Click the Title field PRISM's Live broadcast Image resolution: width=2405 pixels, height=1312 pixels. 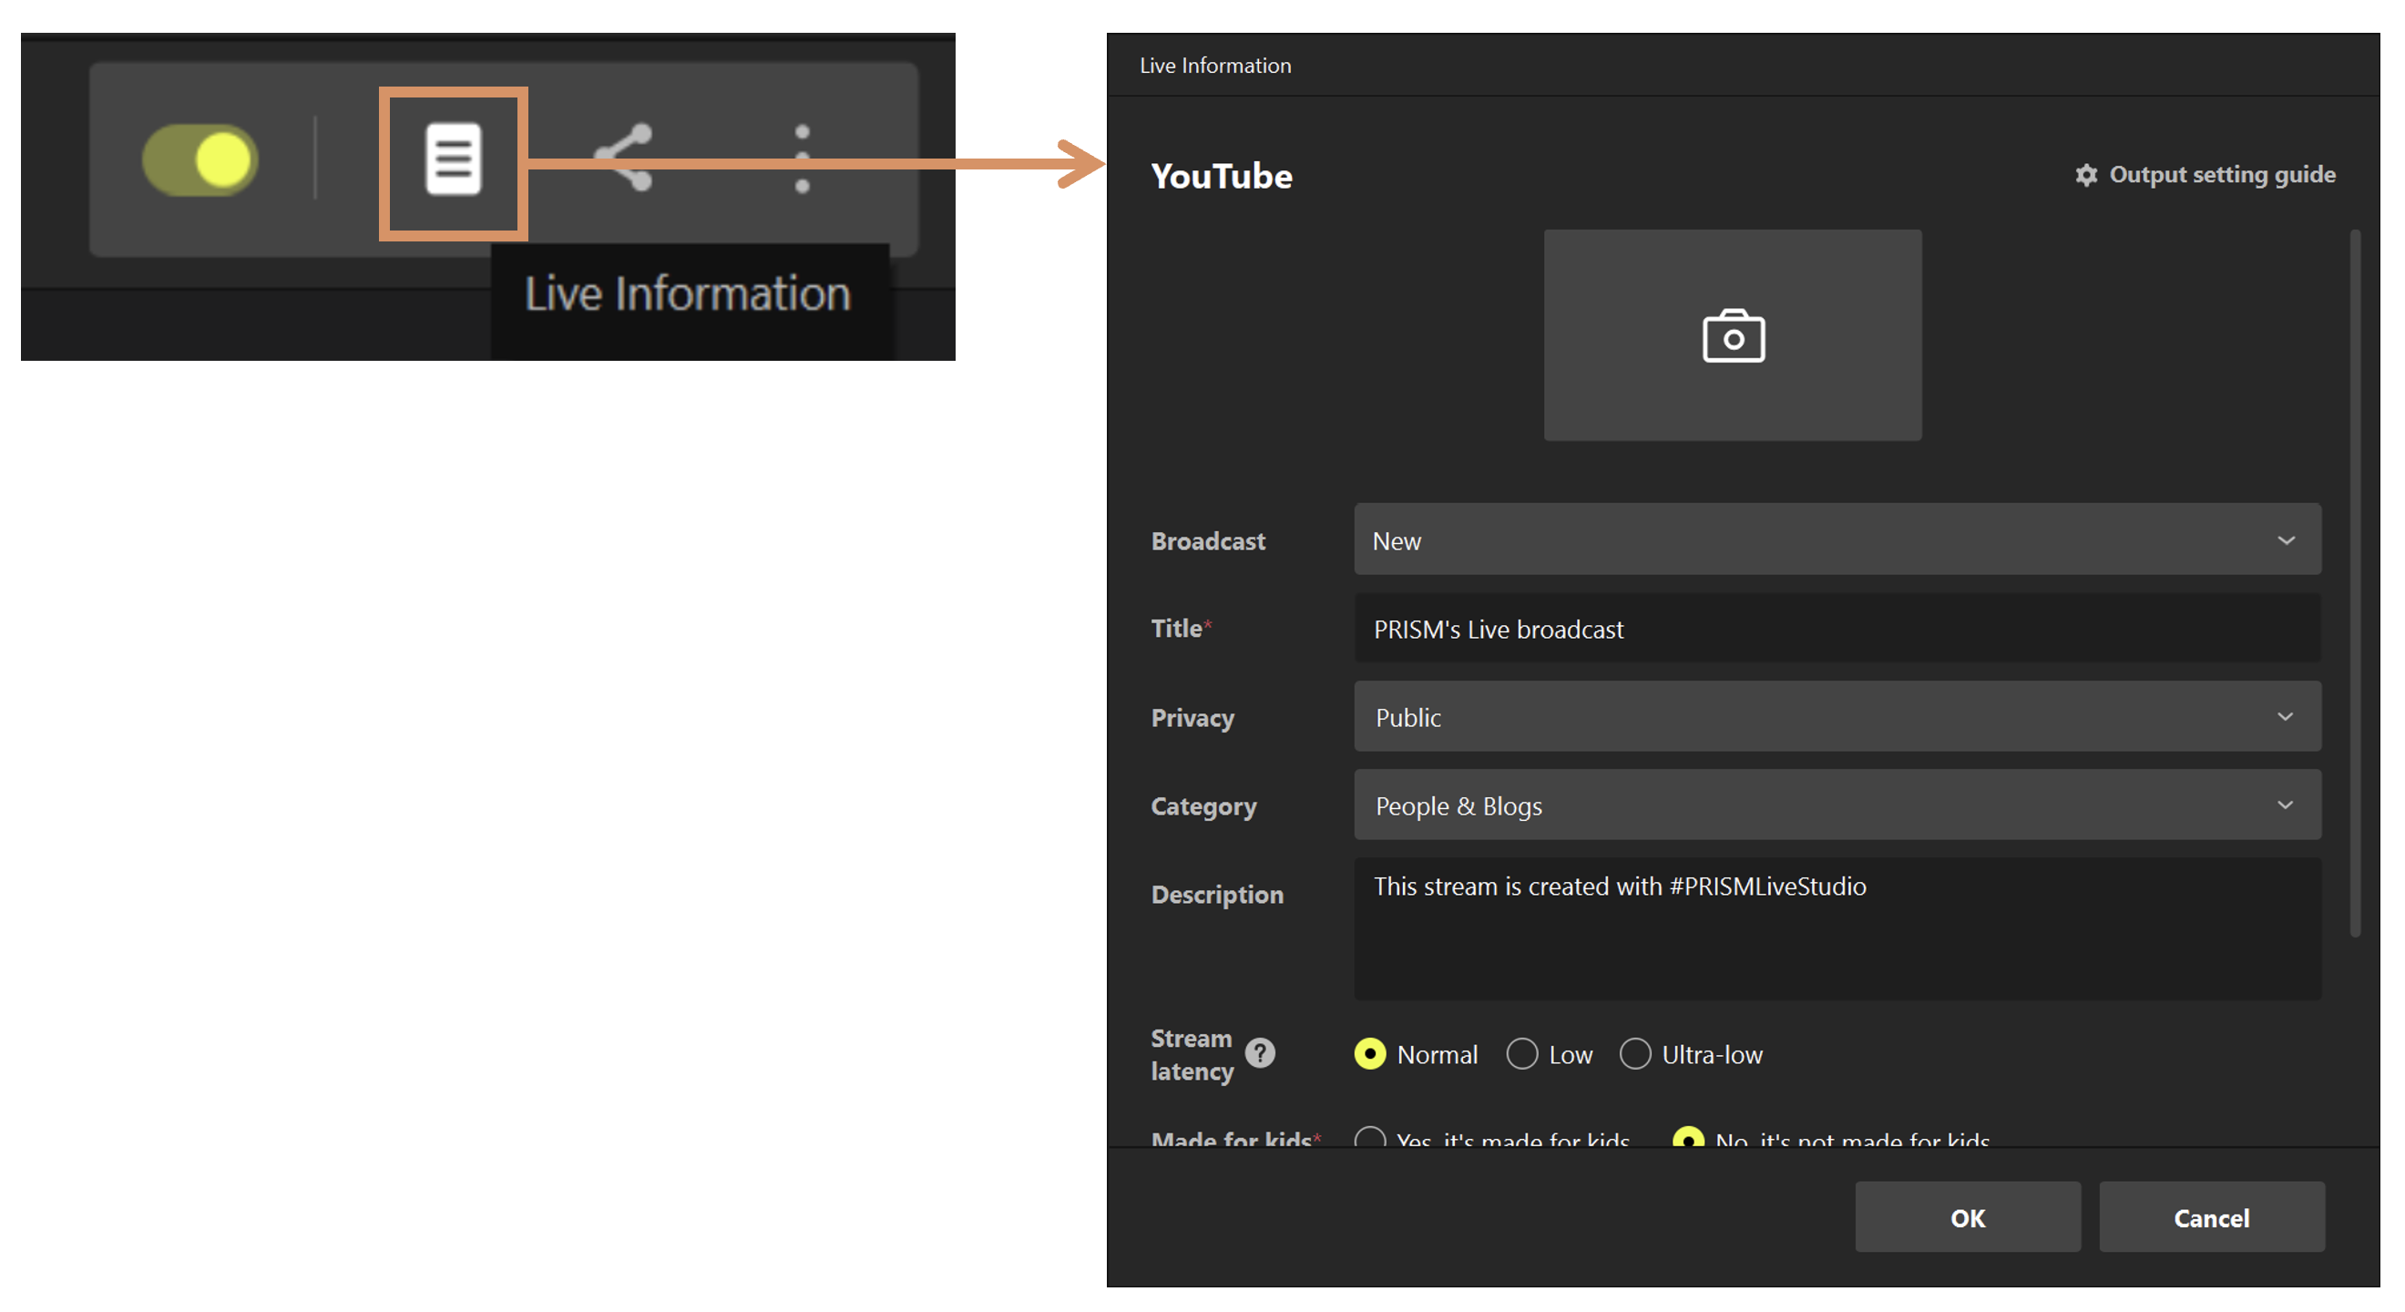tap(1837, 629)
